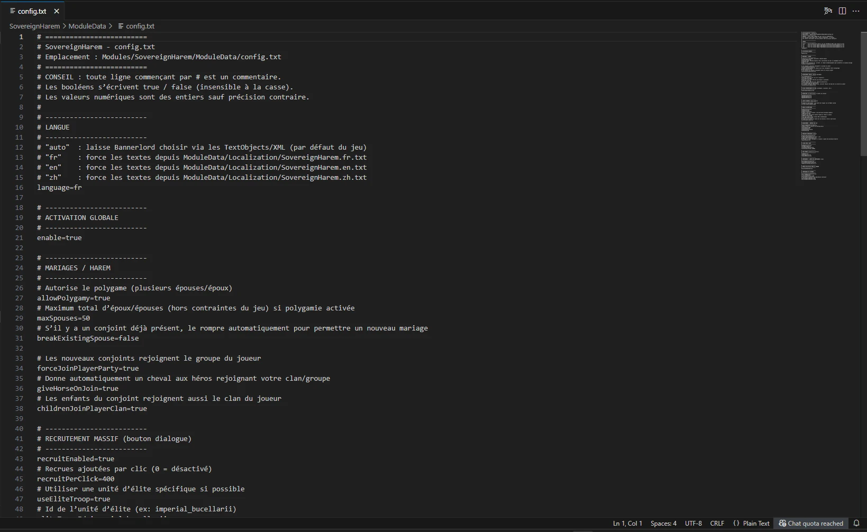Viewport: 867px width, 532px height.
Task: Go to line via Ln 1, Col 1
Action: [x=627, y=523]
